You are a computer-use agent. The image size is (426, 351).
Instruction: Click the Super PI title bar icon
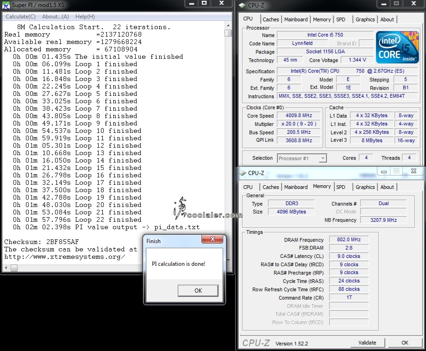pyautogui.click(x=6, y=5)
